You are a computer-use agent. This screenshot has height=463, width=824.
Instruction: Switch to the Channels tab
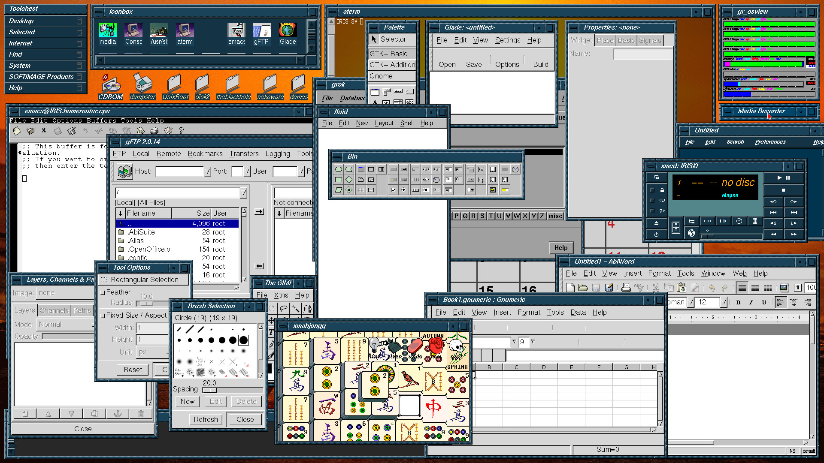click(x=54, y=310)
